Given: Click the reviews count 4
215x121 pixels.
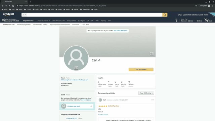Looking at the screenshot, I should pos(109,82).
